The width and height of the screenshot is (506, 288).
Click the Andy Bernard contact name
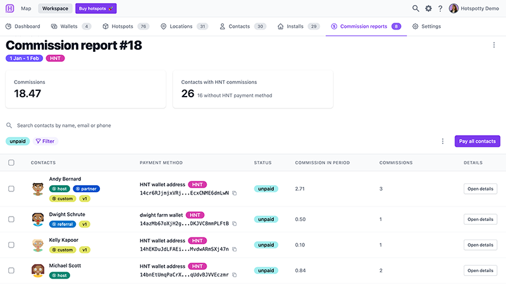click(x=65, y=179)
